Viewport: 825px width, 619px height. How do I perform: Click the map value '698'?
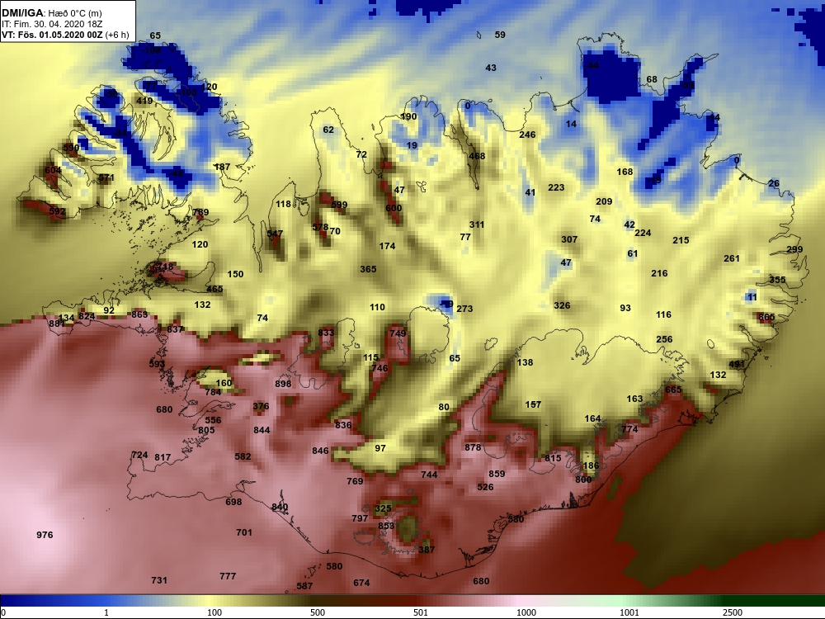click(233, 502)
